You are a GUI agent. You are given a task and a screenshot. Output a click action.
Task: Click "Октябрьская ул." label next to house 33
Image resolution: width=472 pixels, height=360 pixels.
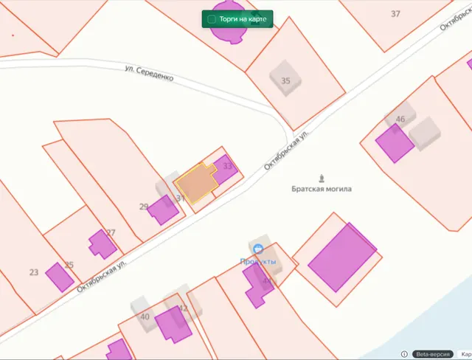tap(286, 150)
